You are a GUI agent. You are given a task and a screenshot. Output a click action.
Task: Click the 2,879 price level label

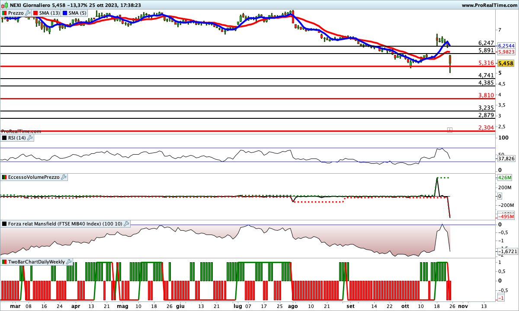[486, 115]
